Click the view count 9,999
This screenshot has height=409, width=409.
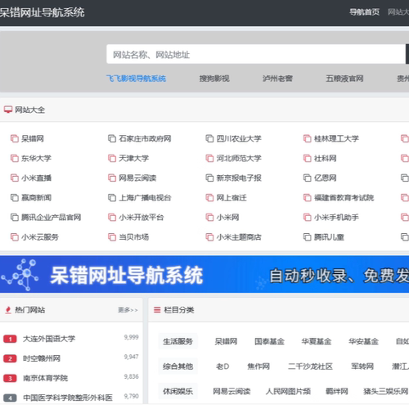coord(131,337)
